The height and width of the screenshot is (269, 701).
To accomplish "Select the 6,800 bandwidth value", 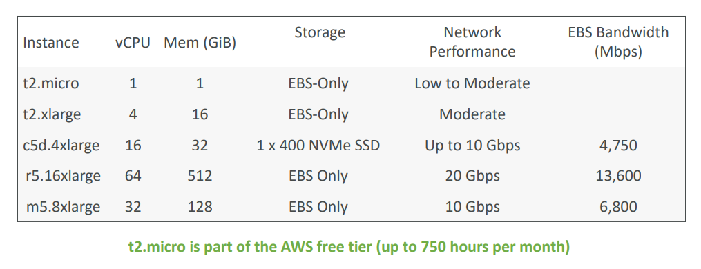I will pos(618,207).
